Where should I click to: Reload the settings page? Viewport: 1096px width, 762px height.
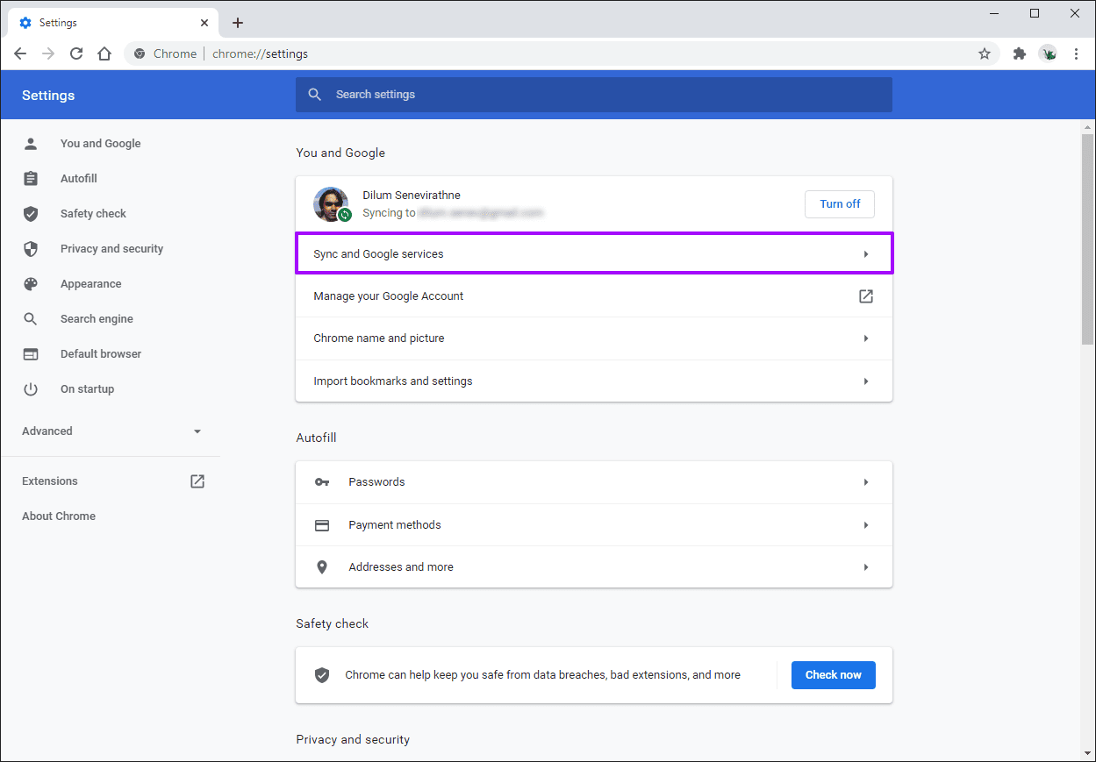(x=76, y=53)
